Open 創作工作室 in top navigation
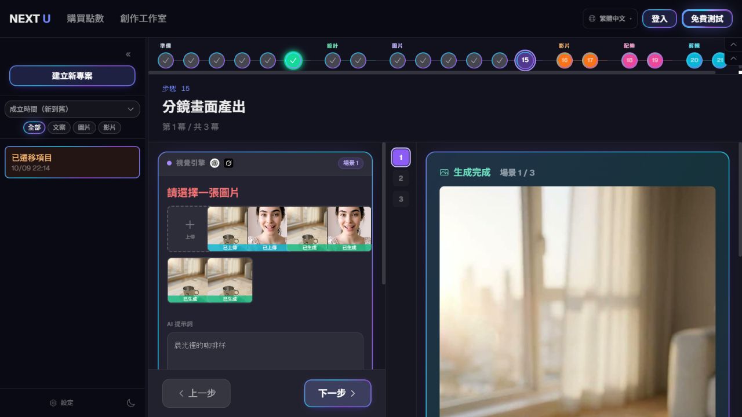Image resolution: width=742 pixels, height=417 pixels. tap(143, 19)
